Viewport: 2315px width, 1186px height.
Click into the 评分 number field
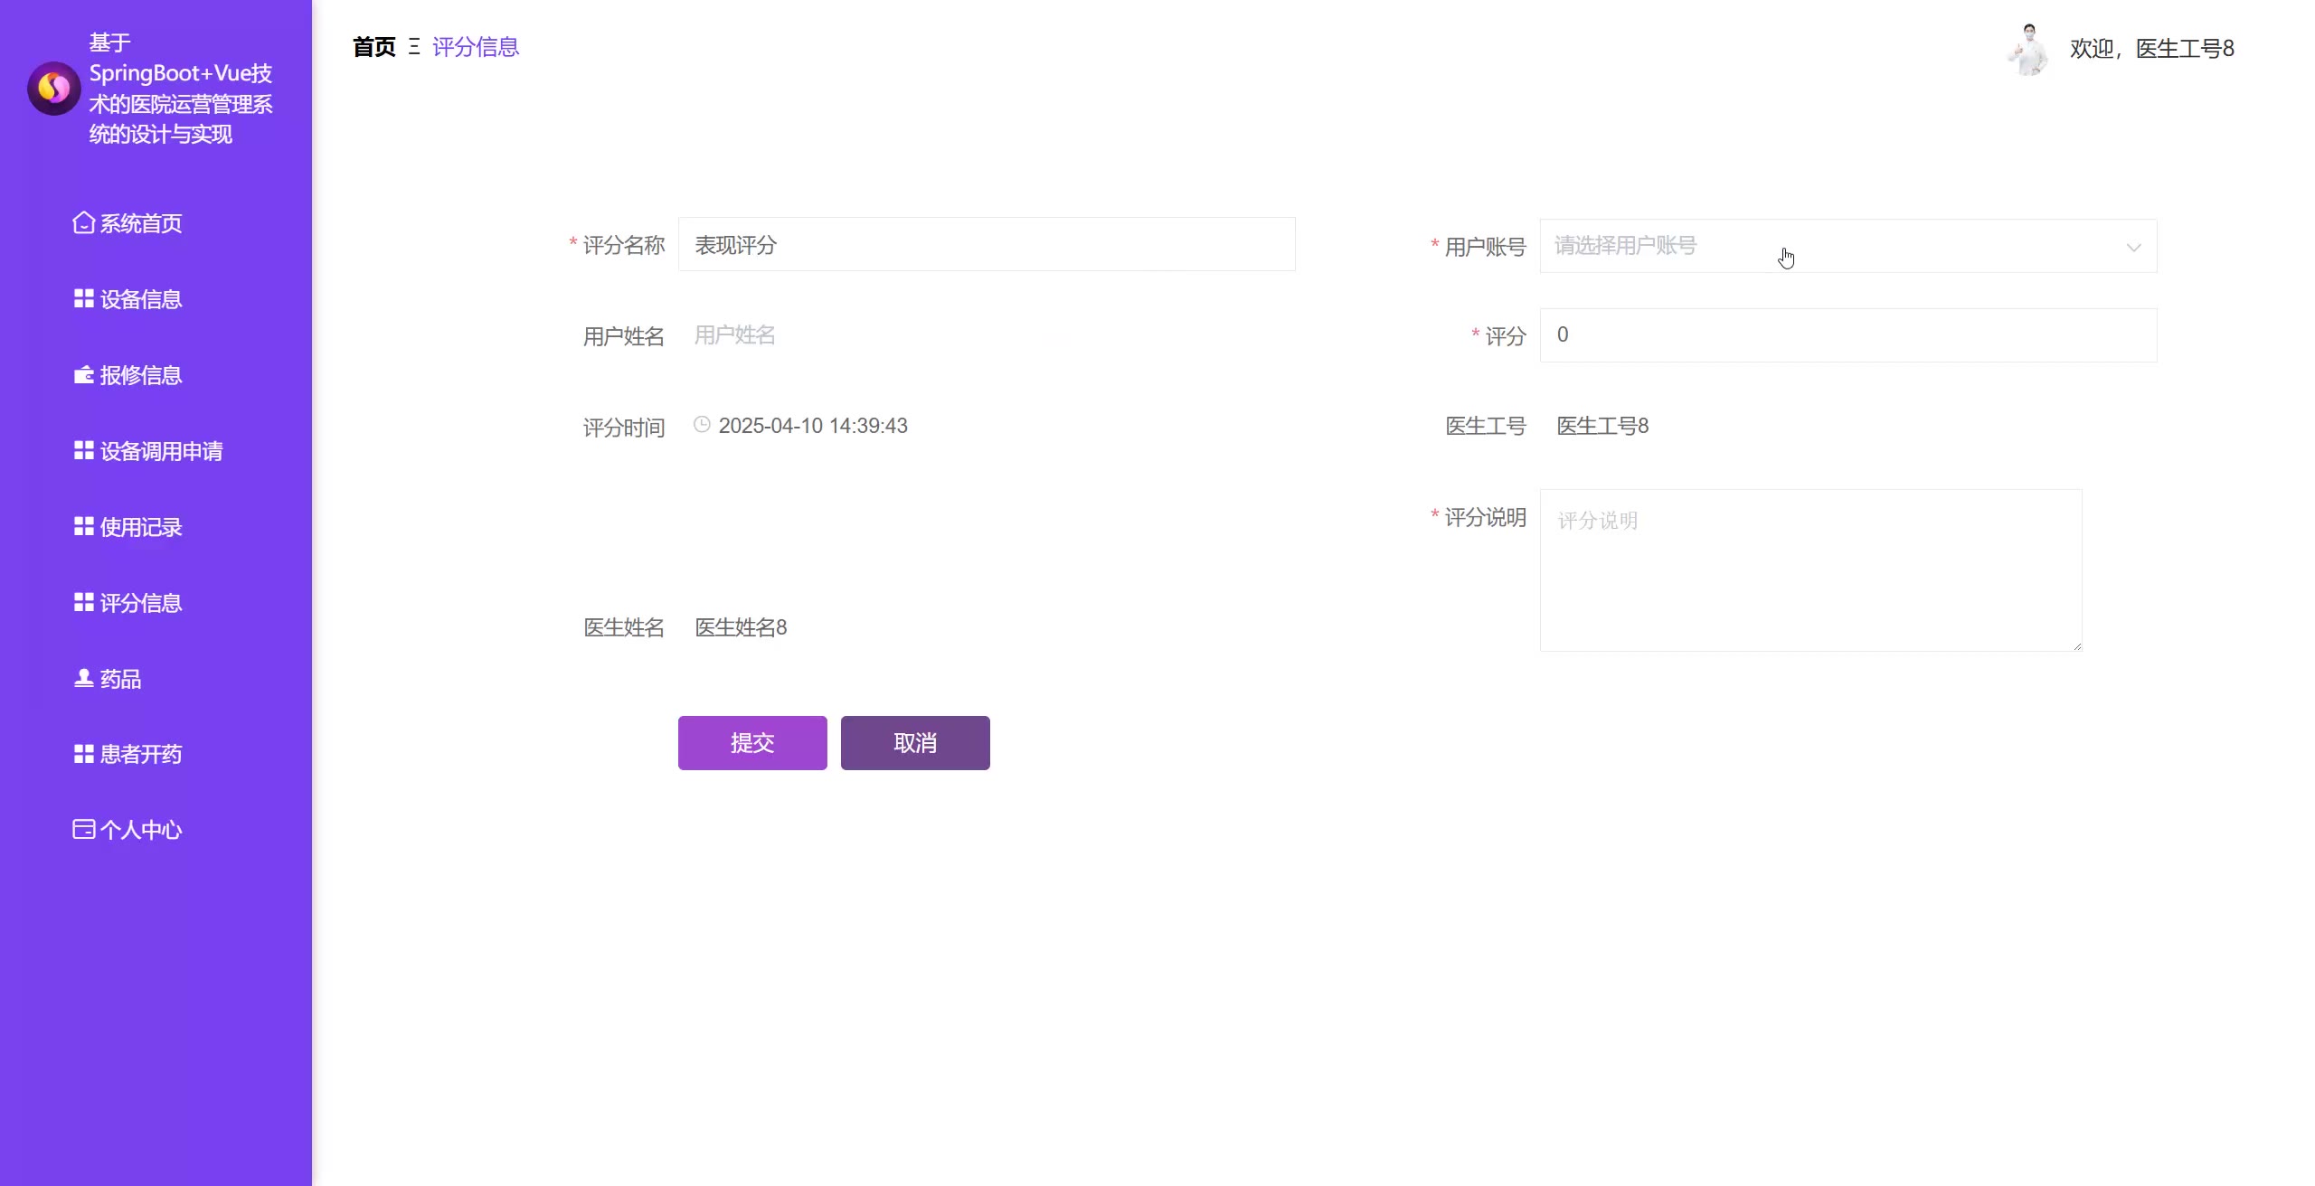pos(1847,335)
